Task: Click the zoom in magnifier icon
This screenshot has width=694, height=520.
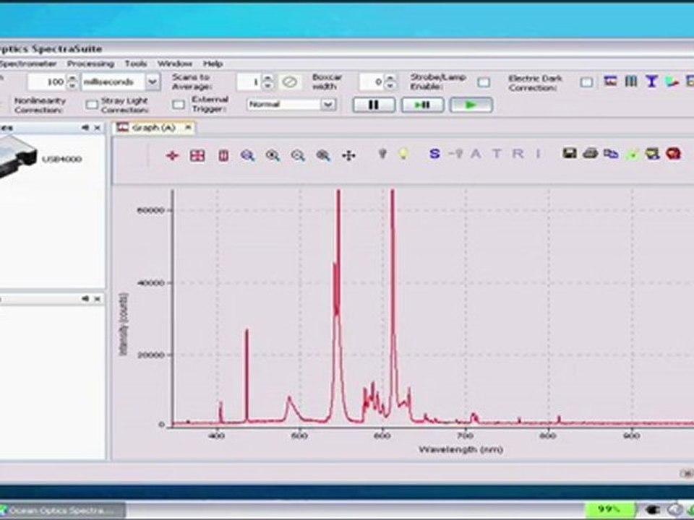Action: pos(273,155)
